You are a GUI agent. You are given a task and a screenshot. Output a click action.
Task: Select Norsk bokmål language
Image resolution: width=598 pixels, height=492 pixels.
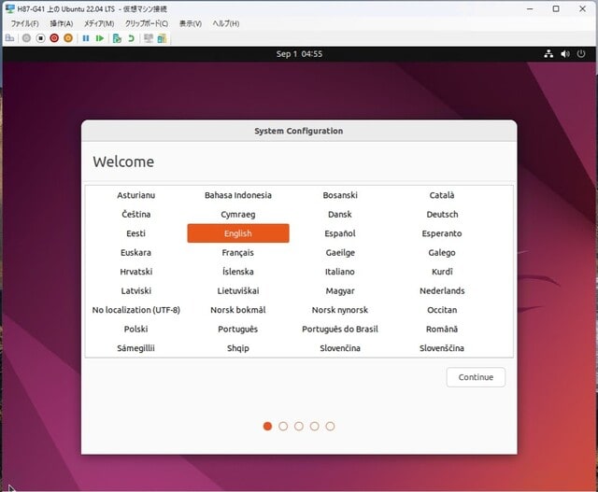tap(238, 310)
